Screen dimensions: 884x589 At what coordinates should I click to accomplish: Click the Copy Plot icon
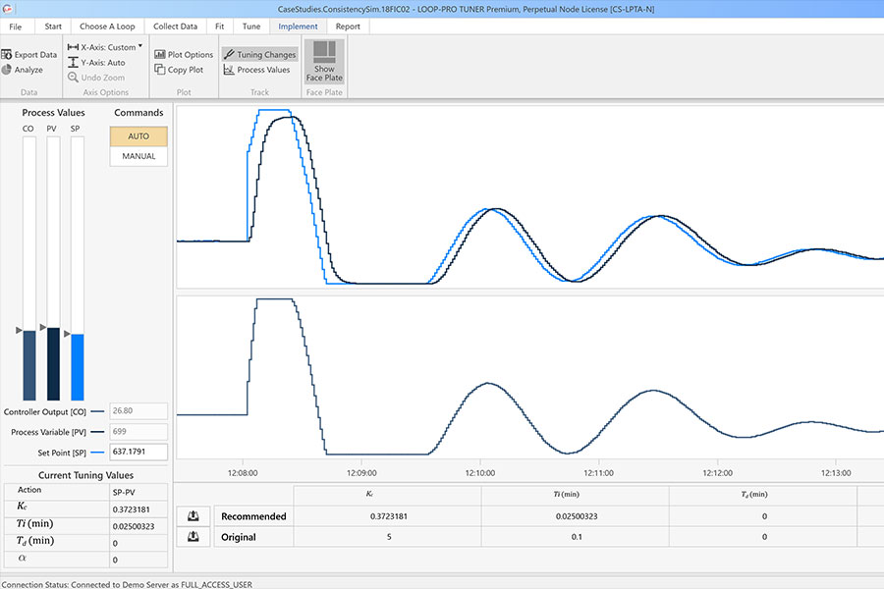pos(160,70)
